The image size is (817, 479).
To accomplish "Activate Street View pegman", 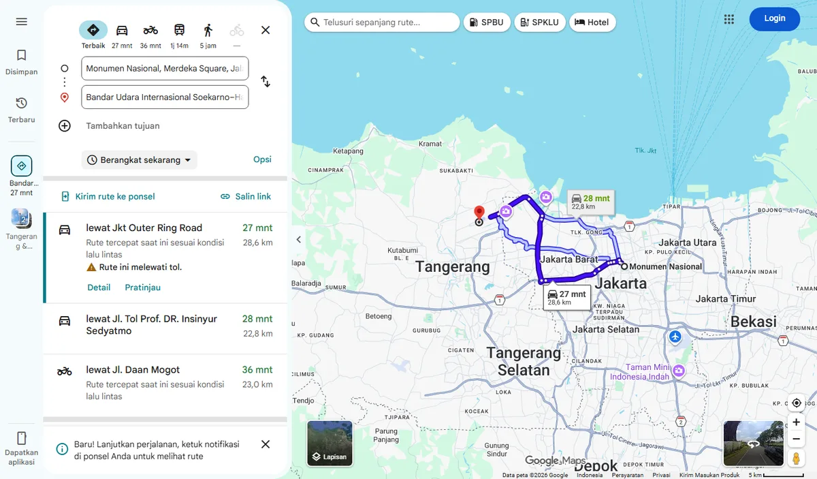I will 796,458.
